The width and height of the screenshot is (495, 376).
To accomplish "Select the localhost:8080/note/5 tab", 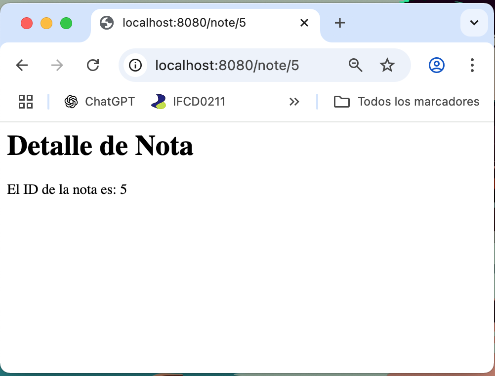I will coord(198,23).
